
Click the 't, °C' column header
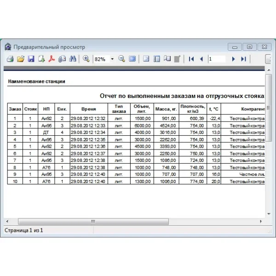point(214,109)
